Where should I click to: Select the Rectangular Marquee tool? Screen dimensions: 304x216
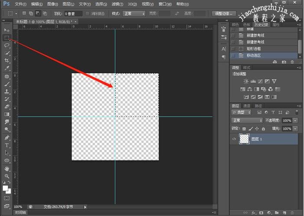point(7,38)
